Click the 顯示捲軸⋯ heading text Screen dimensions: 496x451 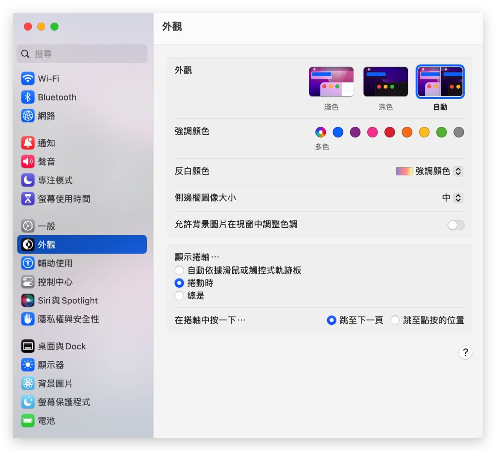(197, 257)
